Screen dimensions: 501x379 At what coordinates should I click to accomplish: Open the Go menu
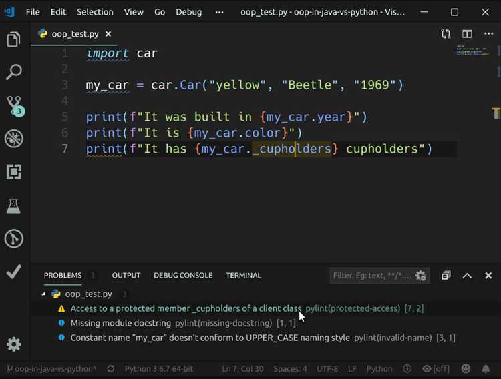pos(160,12)
